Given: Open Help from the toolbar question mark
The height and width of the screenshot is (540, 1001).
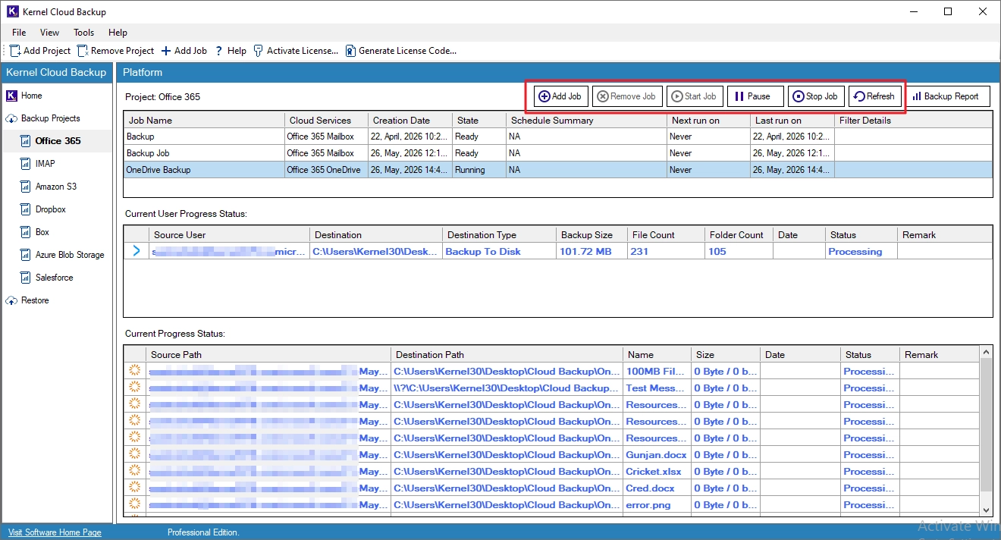Looking at the screenshot, I should tap(231, 51).
